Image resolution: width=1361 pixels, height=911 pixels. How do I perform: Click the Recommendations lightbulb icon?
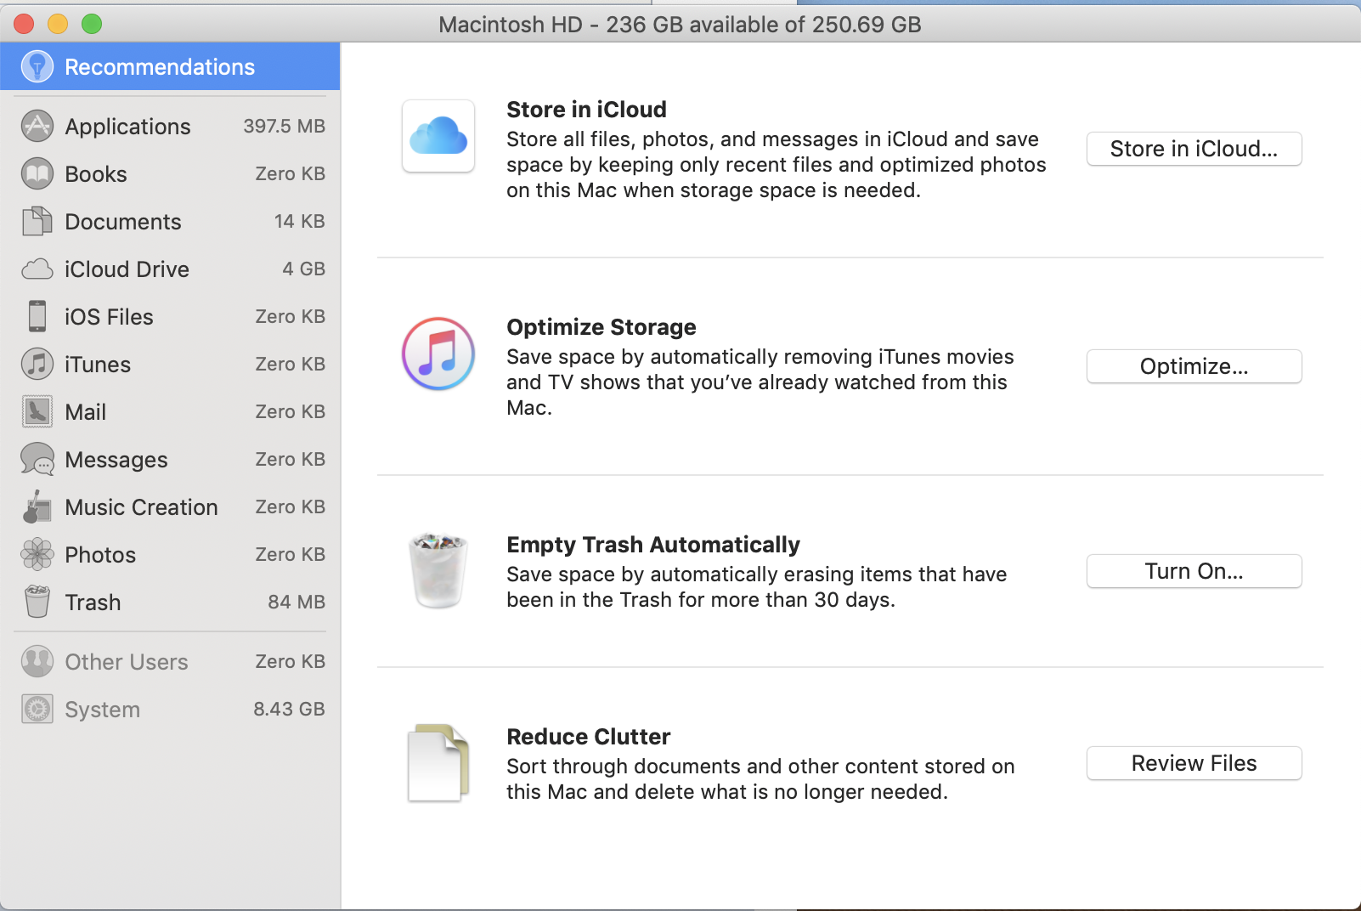click(37, 66)
